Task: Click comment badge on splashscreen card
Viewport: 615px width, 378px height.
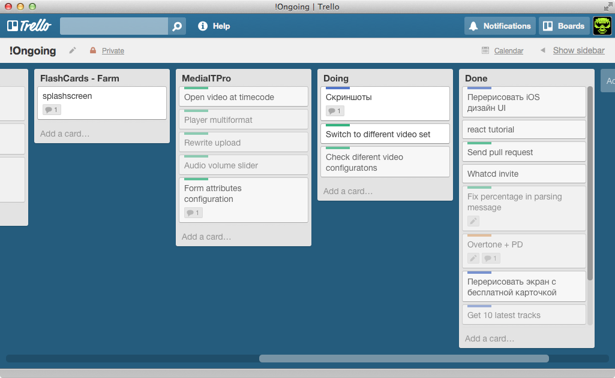Action: tap(52, 110)
